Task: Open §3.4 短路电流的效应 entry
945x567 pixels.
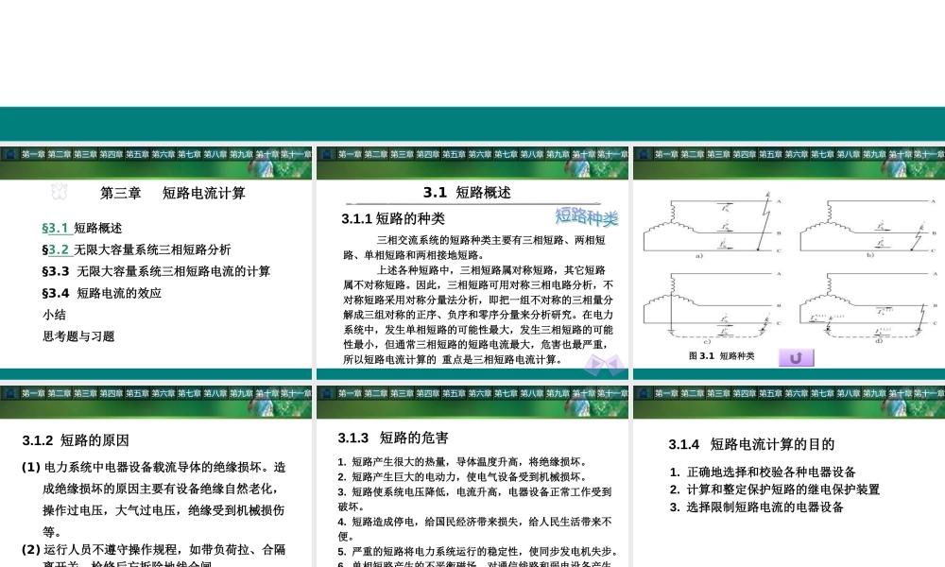Action: 102,294
